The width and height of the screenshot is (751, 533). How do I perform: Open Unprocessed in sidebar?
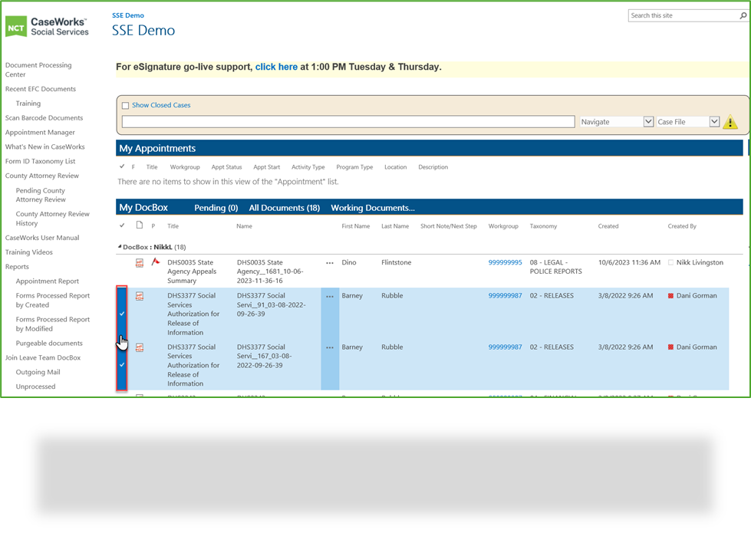[x=35, y=387]
